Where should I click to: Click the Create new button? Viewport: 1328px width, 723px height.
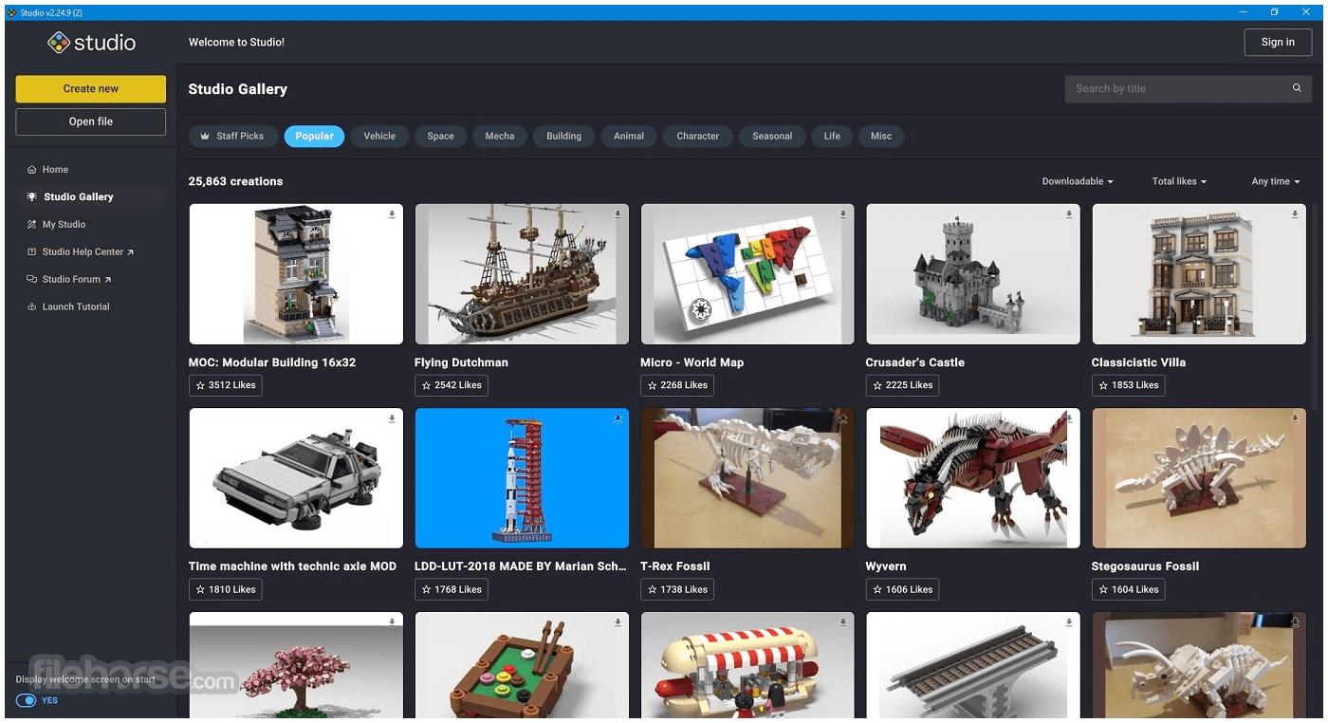point(91,89)
